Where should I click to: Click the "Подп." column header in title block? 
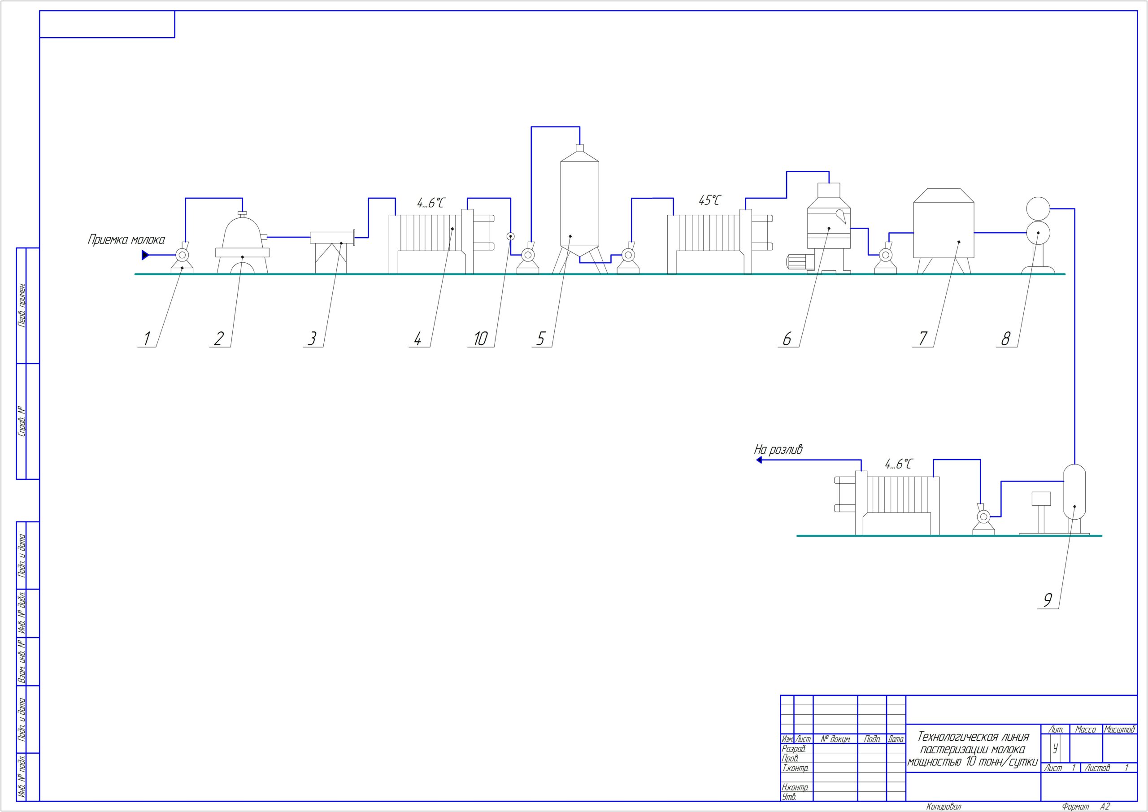click(873, 739)
